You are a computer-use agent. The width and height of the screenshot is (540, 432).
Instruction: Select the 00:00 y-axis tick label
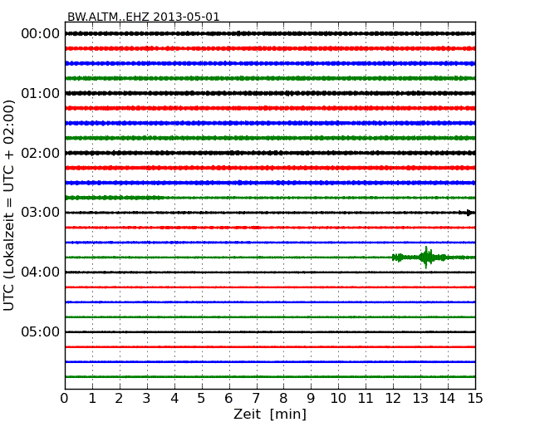41,34
